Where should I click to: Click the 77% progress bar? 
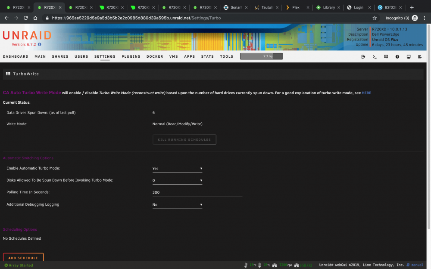[x=261, y=56]
